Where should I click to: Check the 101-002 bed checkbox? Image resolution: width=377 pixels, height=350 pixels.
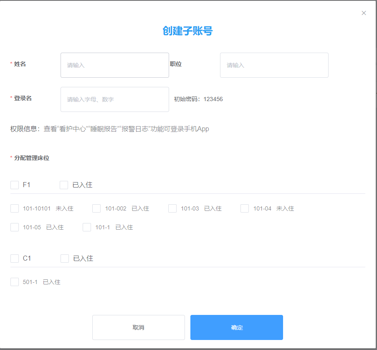point(96,208)
